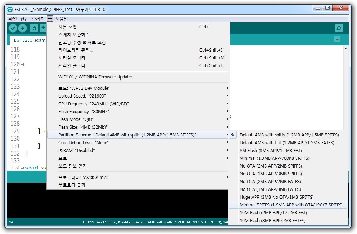Select Minimal (1.3MB APP/700KB SPIFFS)
Screen dimensions: 357x234
288,158
